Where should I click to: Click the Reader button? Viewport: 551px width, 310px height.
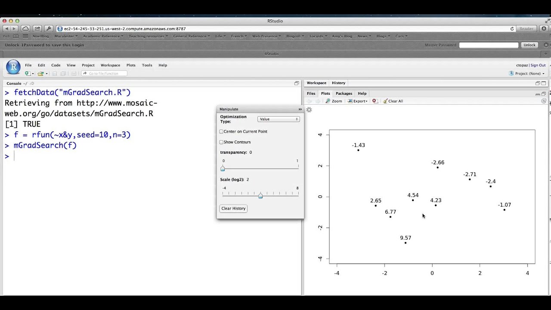[x=526, y=28]
